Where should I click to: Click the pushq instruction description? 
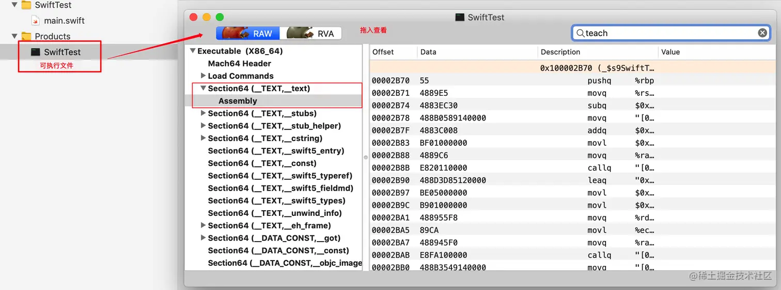(599, 80)
